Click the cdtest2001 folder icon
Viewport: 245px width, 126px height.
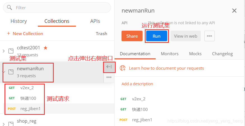point(11,51)
